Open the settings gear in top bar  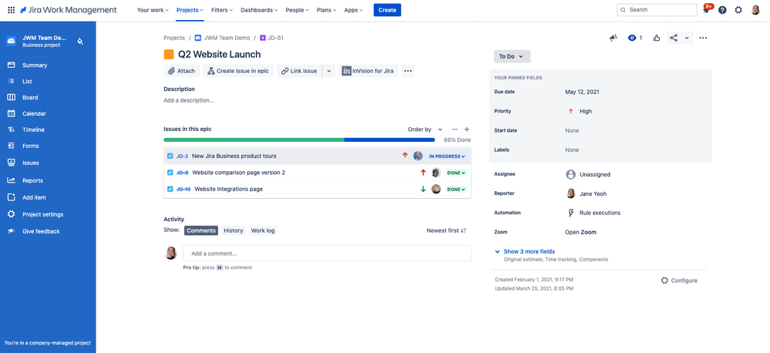(738, 10)
